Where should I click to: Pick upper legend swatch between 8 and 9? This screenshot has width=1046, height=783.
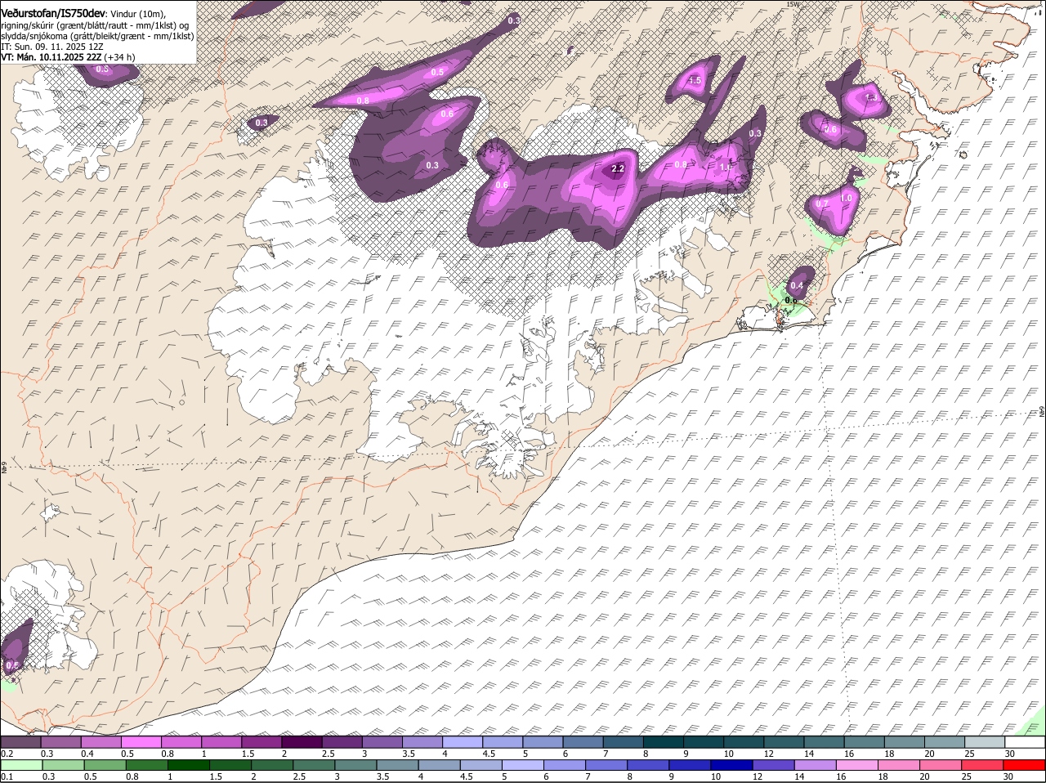pos(664,742)
